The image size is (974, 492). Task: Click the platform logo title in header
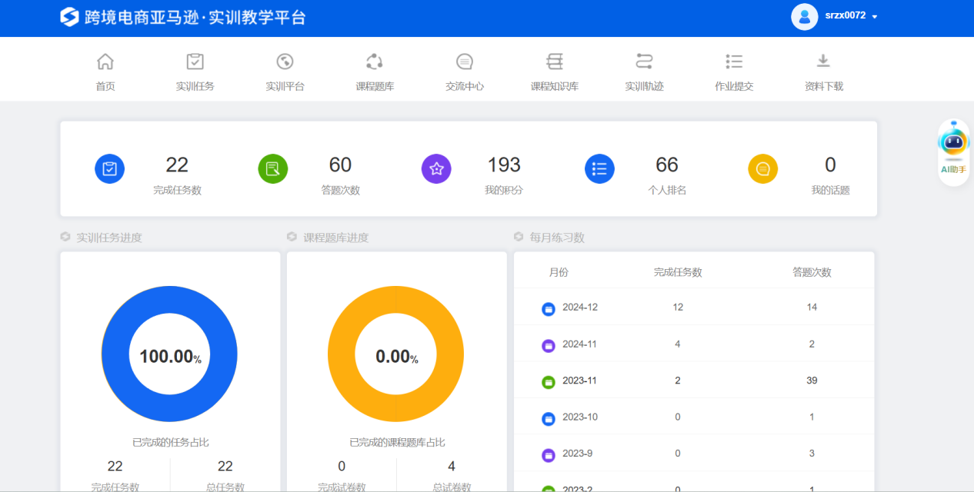tap(183, 17)
